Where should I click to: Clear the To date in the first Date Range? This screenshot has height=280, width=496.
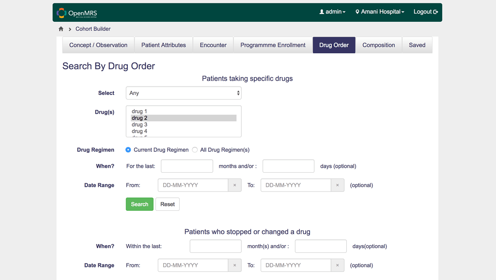click(338, 185)
